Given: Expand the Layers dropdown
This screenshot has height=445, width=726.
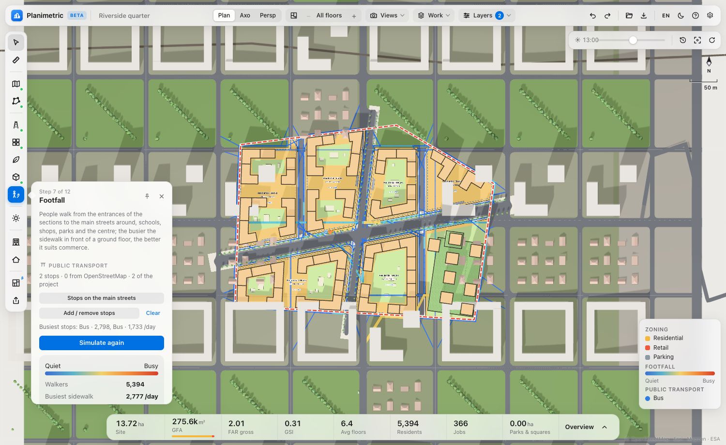Looking at the screenshot, I should pyautogui.click(x=486, y=15).
